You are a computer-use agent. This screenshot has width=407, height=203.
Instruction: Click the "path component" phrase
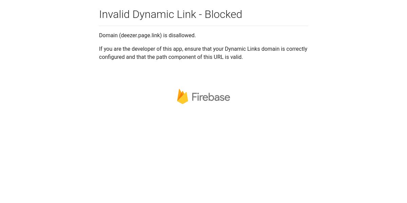click(x=176, y=57)
